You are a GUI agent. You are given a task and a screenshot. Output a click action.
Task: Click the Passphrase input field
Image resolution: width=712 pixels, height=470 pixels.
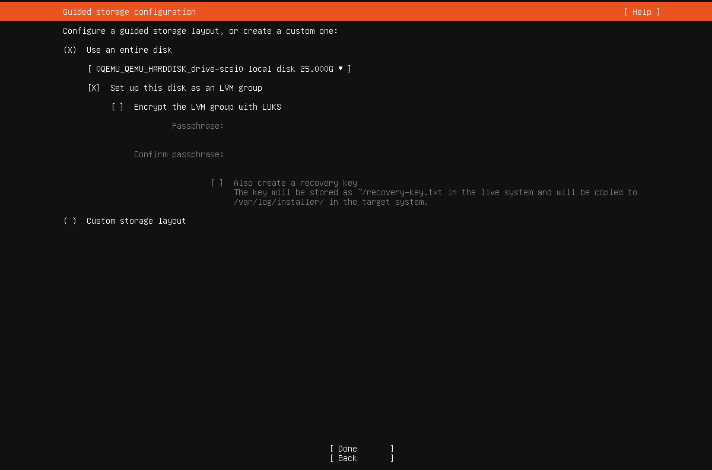click(x=356, y=126)
